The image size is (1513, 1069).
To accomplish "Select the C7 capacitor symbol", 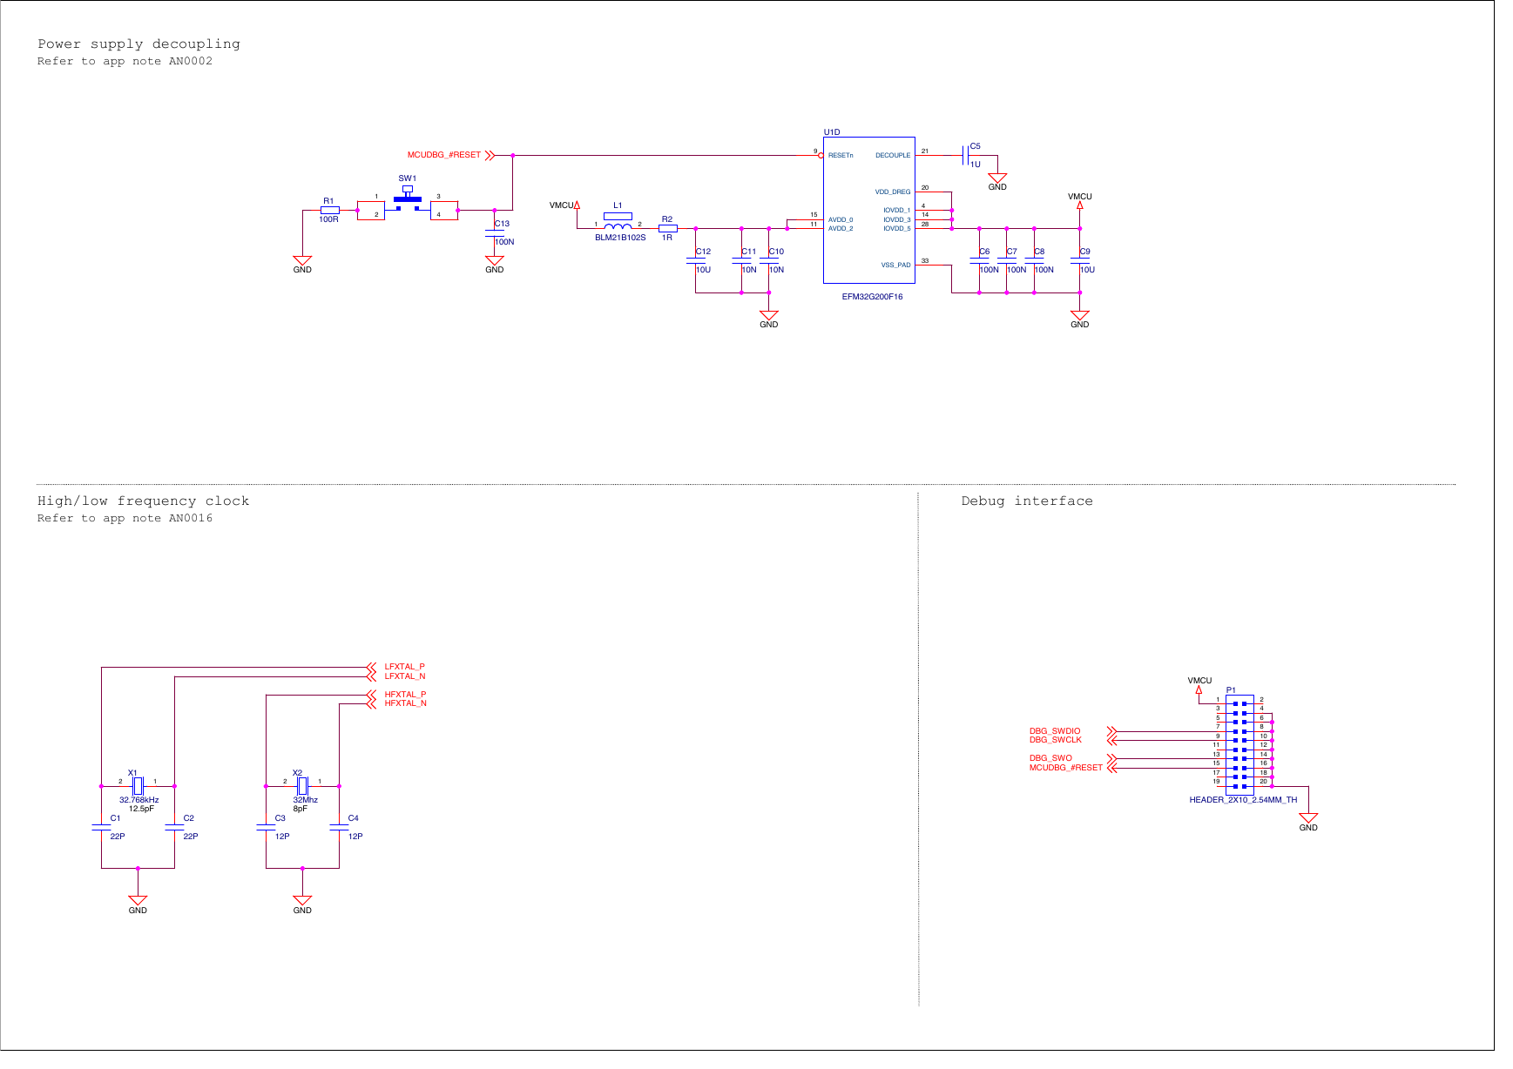I will pyautogui.click(x=1007, y=260).
